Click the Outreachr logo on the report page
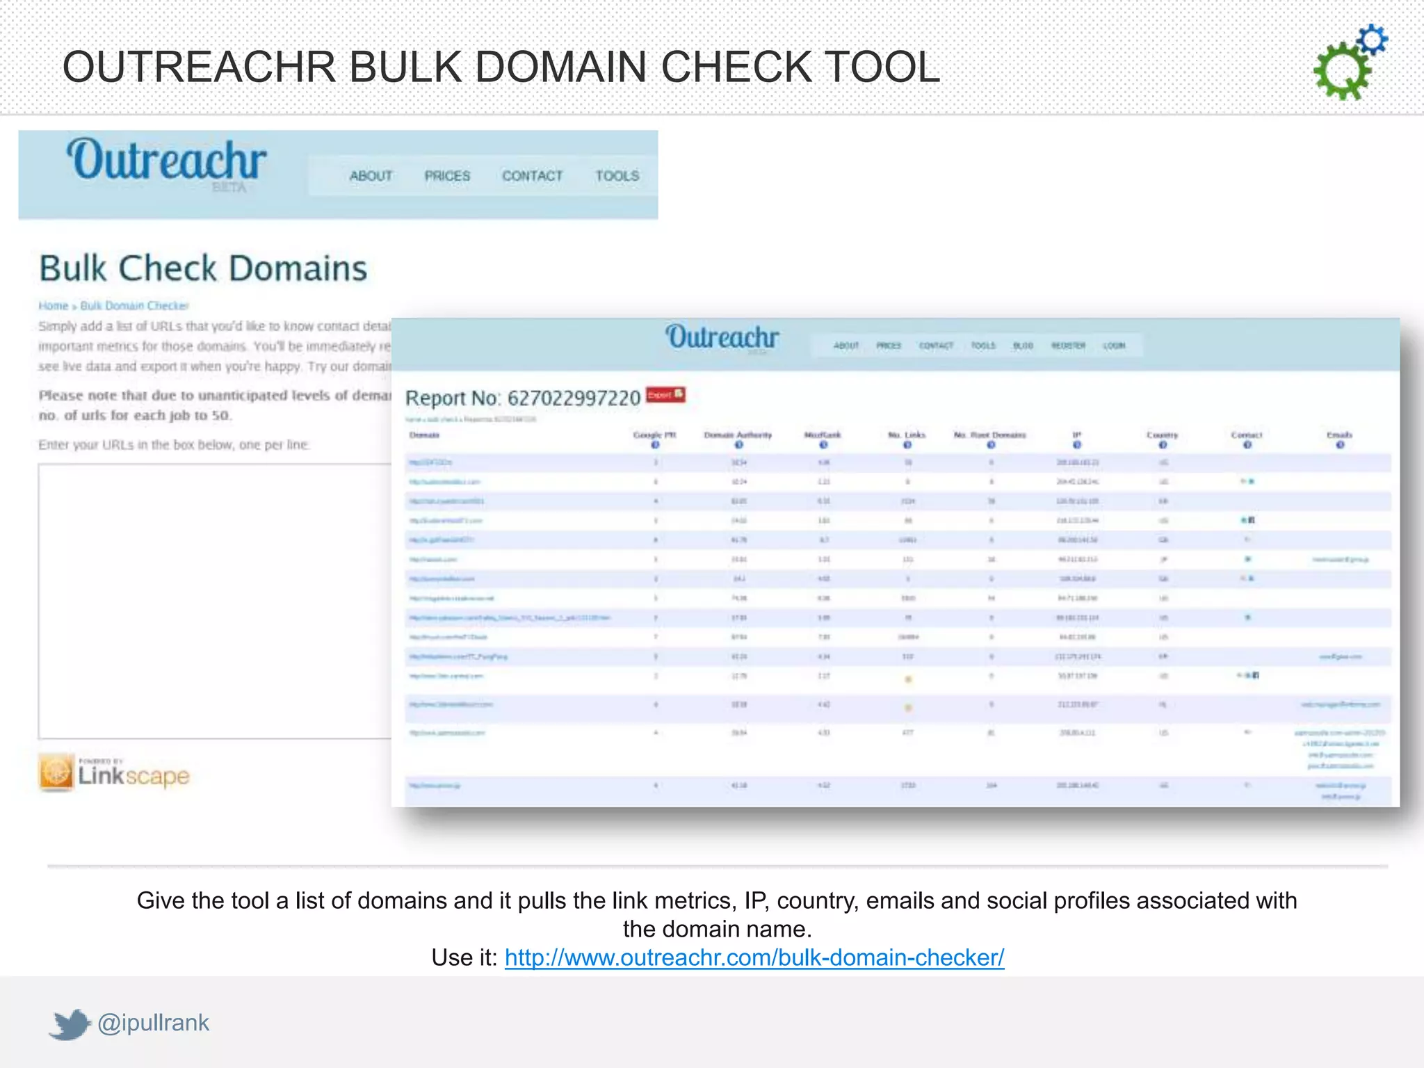The height and width of the screenshot is (1068, 1424). pyautogui.click(x=722, y=339)
